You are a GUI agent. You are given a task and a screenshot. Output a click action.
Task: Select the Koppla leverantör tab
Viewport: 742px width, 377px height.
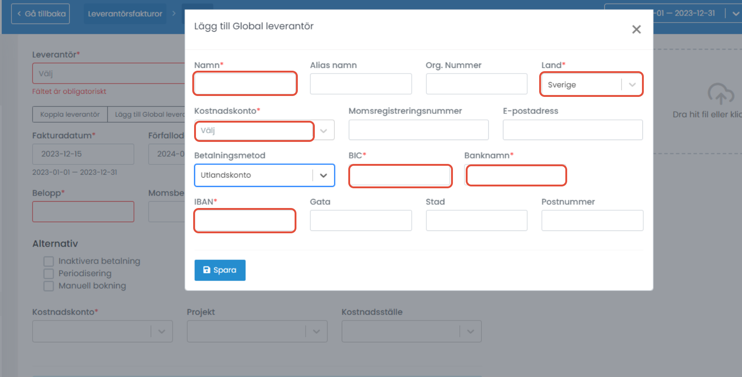(x=70, y=114)
